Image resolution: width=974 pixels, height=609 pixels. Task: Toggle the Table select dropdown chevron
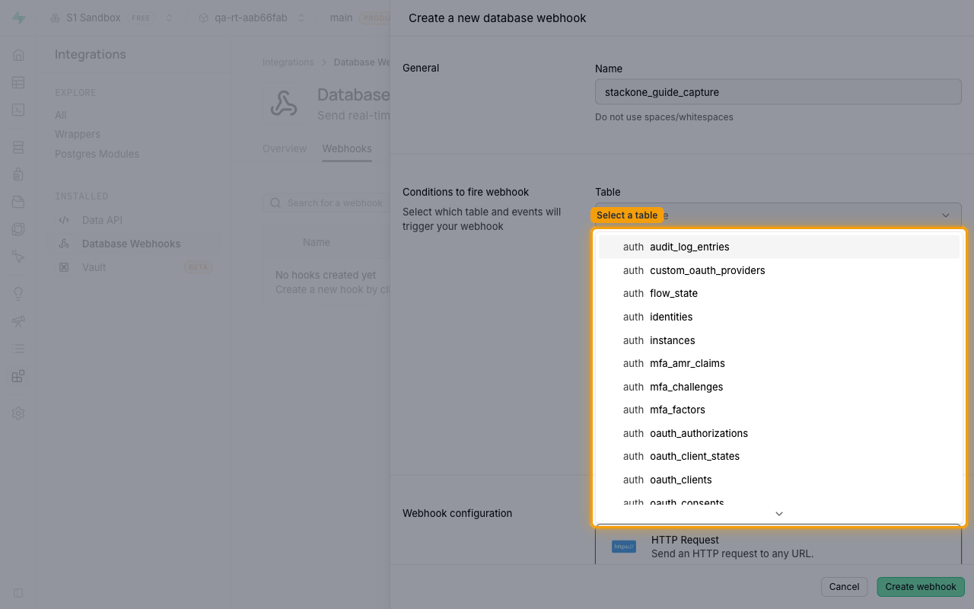click(946, 215)
